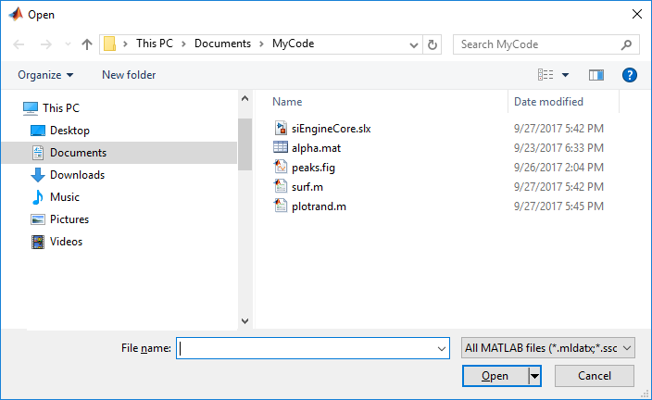Expand the Open button split arrow

tap(534, 376)
